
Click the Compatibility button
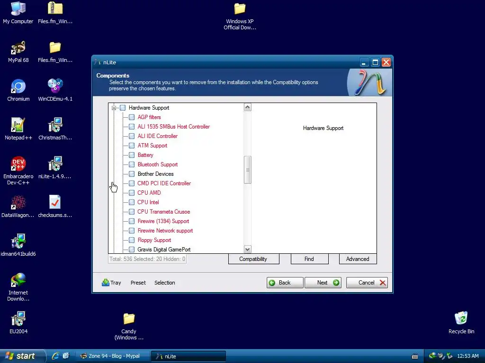point(254,259)
